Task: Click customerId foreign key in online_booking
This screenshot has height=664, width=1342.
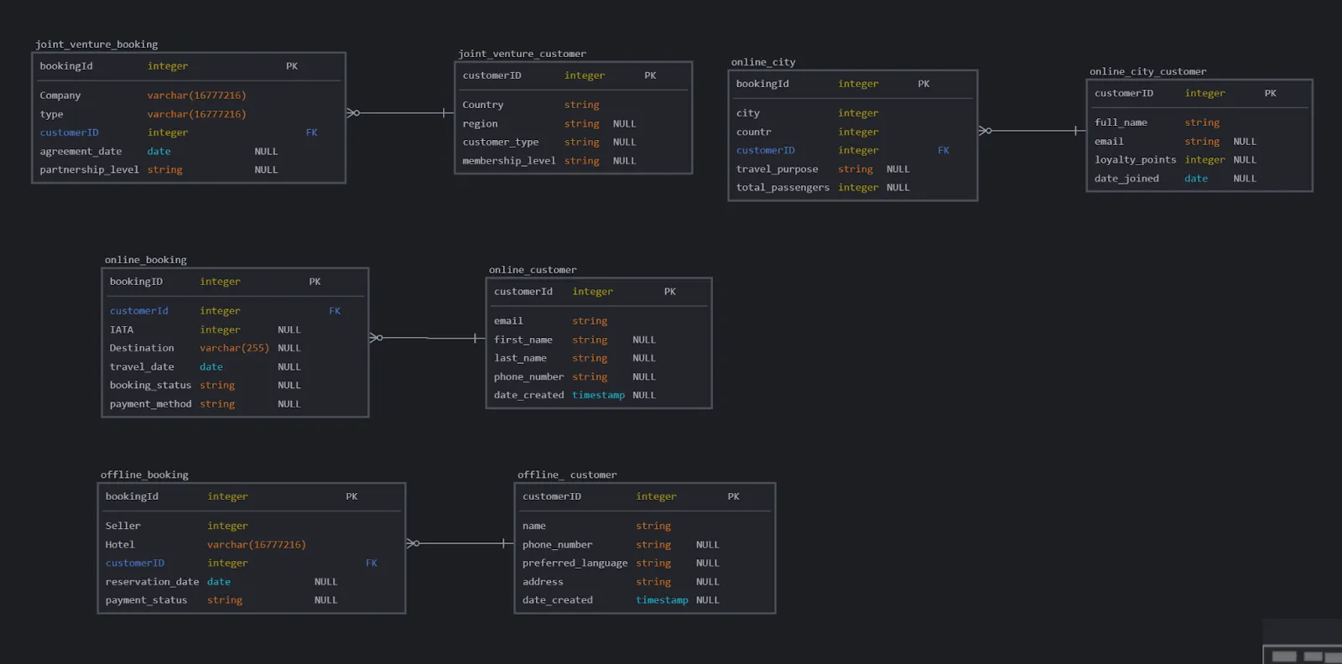Action: [x=139, y=311]
